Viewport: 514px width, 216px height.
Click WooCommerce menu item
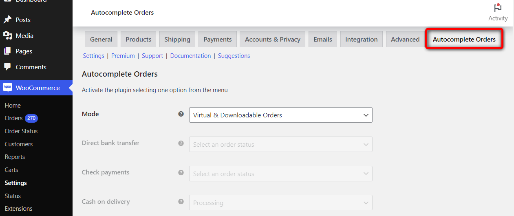36,88
